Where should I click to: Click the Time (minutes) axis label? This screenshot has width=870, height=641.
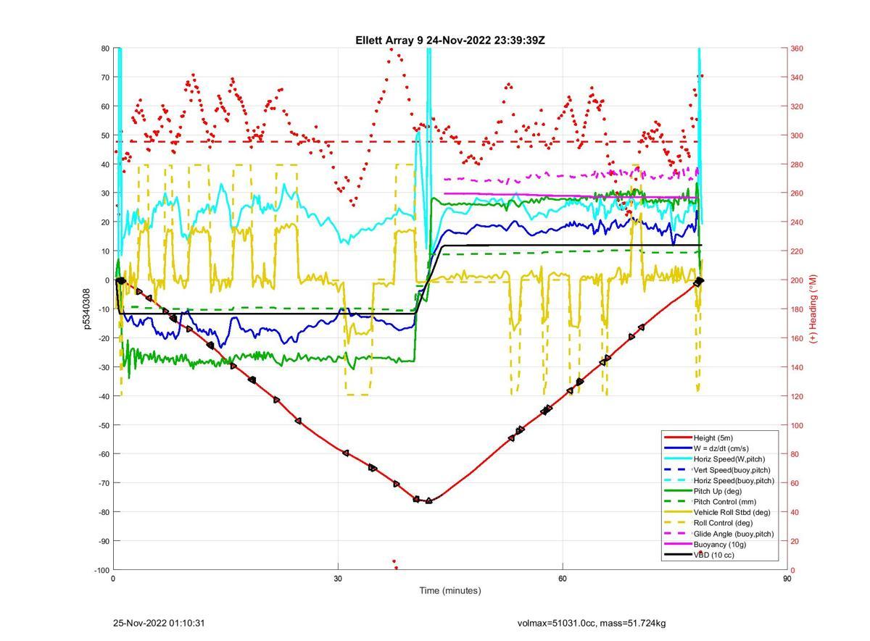pos(450,590)
